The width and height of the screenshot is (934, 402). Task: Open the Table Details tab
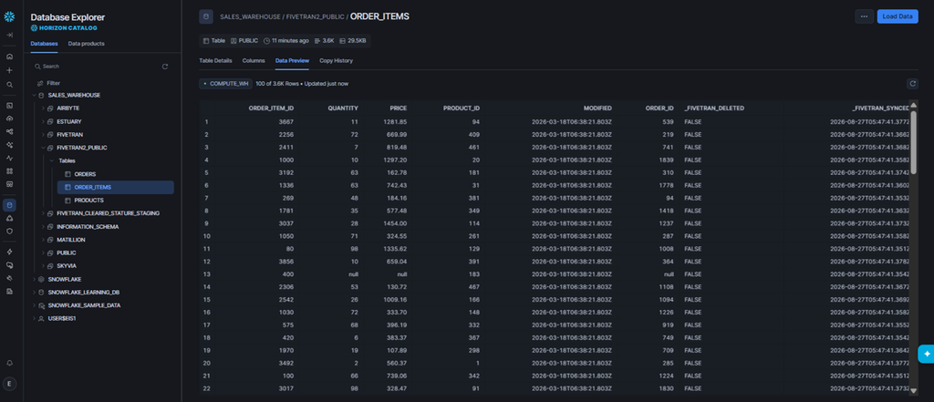pyautogui.click(x=215, y=61)
